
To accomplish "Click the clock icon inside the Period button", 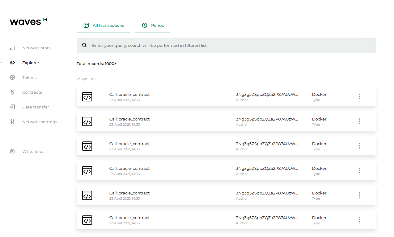I will click(145, 25).
